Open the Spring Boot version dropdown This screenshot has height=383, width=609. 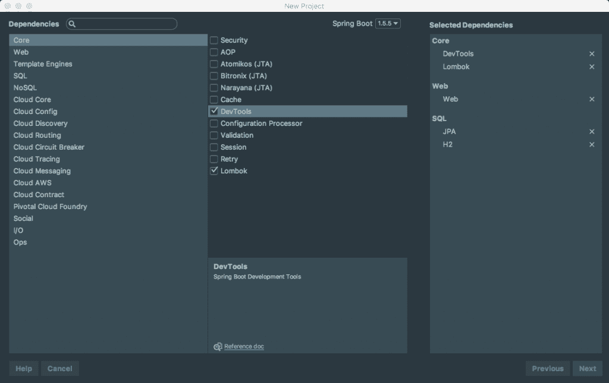click(x=387, y=24)
